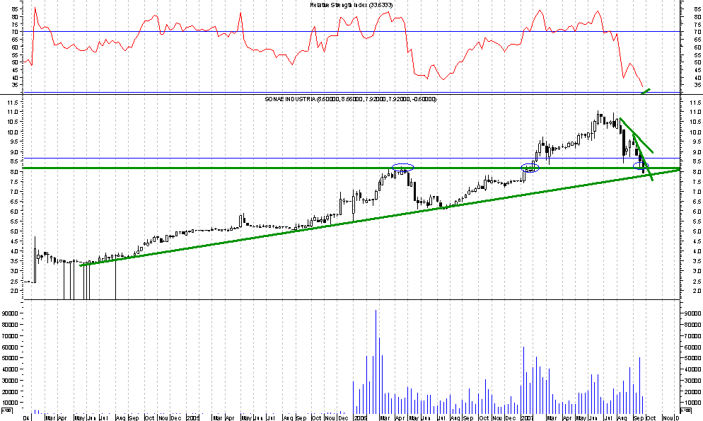
Task: Click the 2006 year label on the time axis
Action: click(x=360, y=418)
